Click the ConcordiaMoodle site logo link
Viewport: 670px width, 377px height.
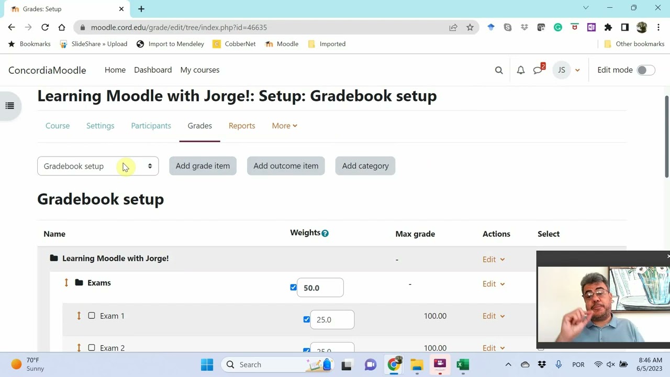(x=47, y=70)
